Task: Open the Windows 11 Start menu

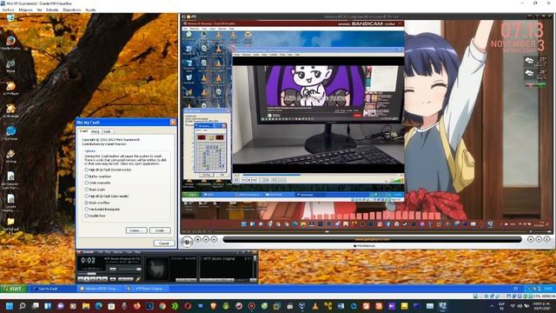Action: [x=10, y=306]
